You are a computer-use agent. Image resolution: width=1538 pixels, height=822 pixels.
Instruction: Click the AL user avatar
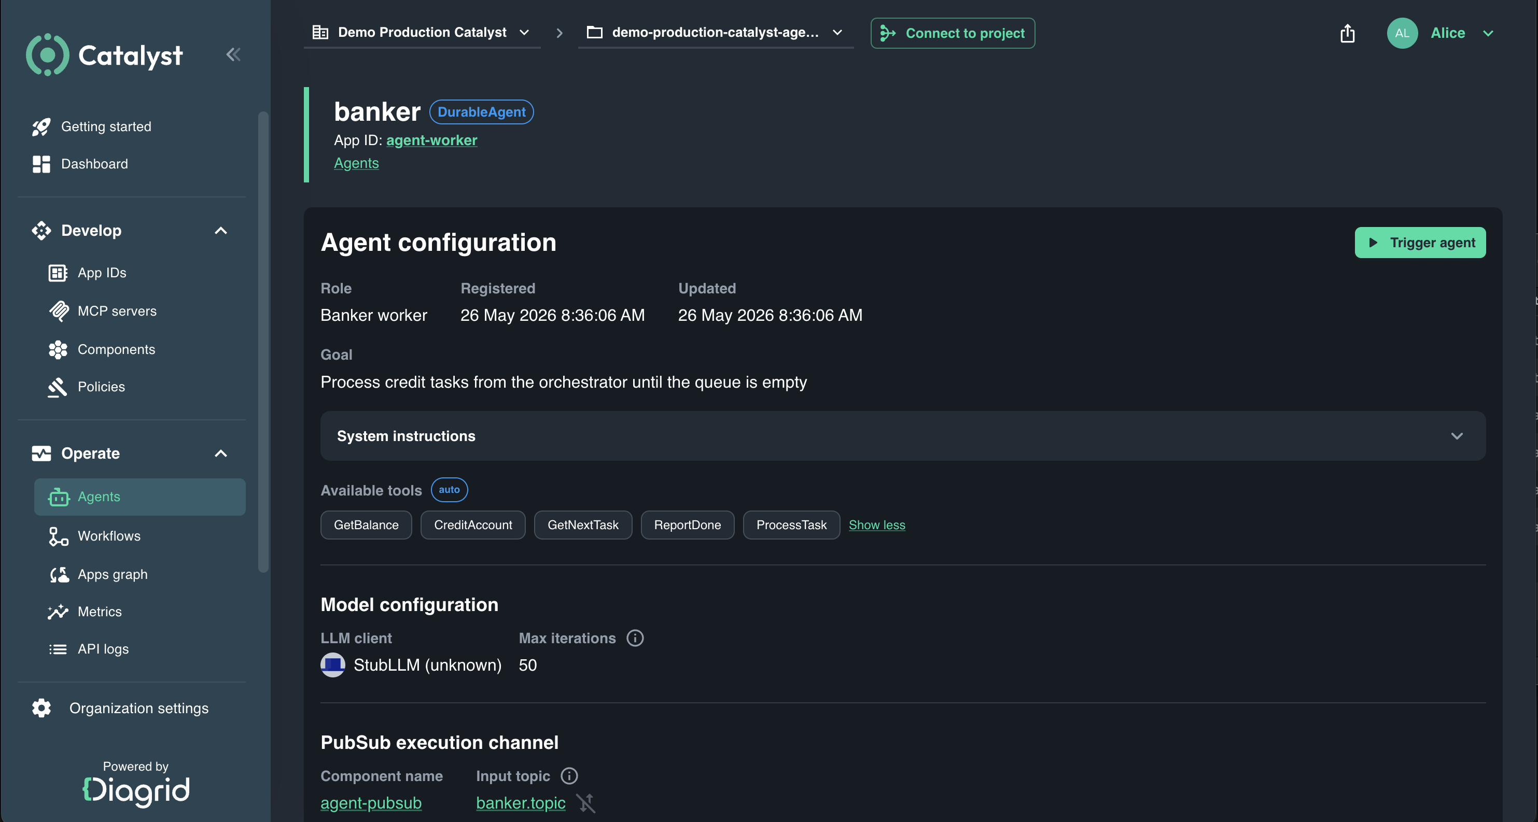1402,33
